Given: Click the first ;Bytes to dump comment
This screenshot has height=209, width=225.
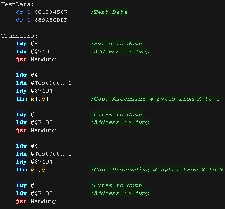Looking at the screenshot, I should [116, 44].
